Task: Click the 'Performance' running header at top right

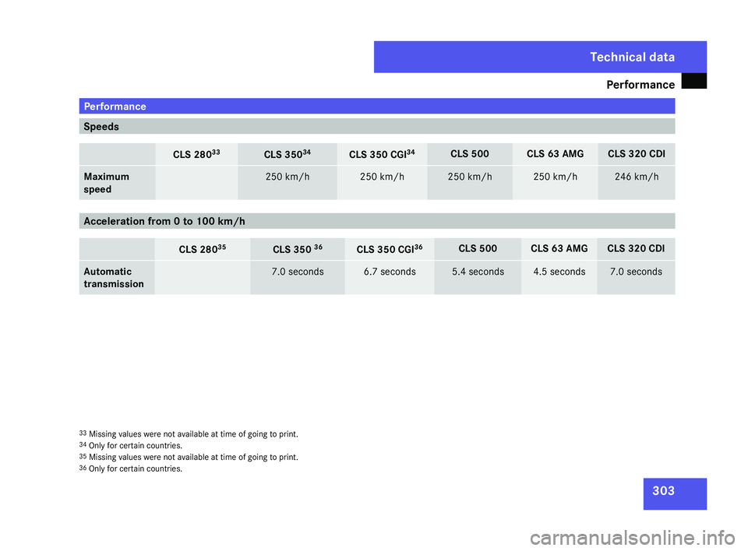Action: click(640, 84)
